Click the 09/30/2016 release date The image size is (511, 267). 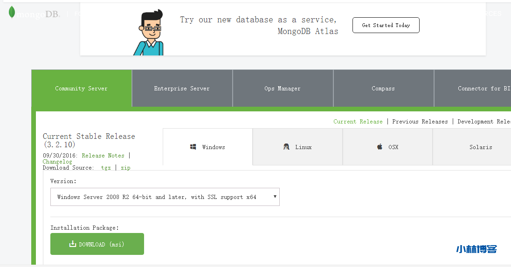[60, 155]
